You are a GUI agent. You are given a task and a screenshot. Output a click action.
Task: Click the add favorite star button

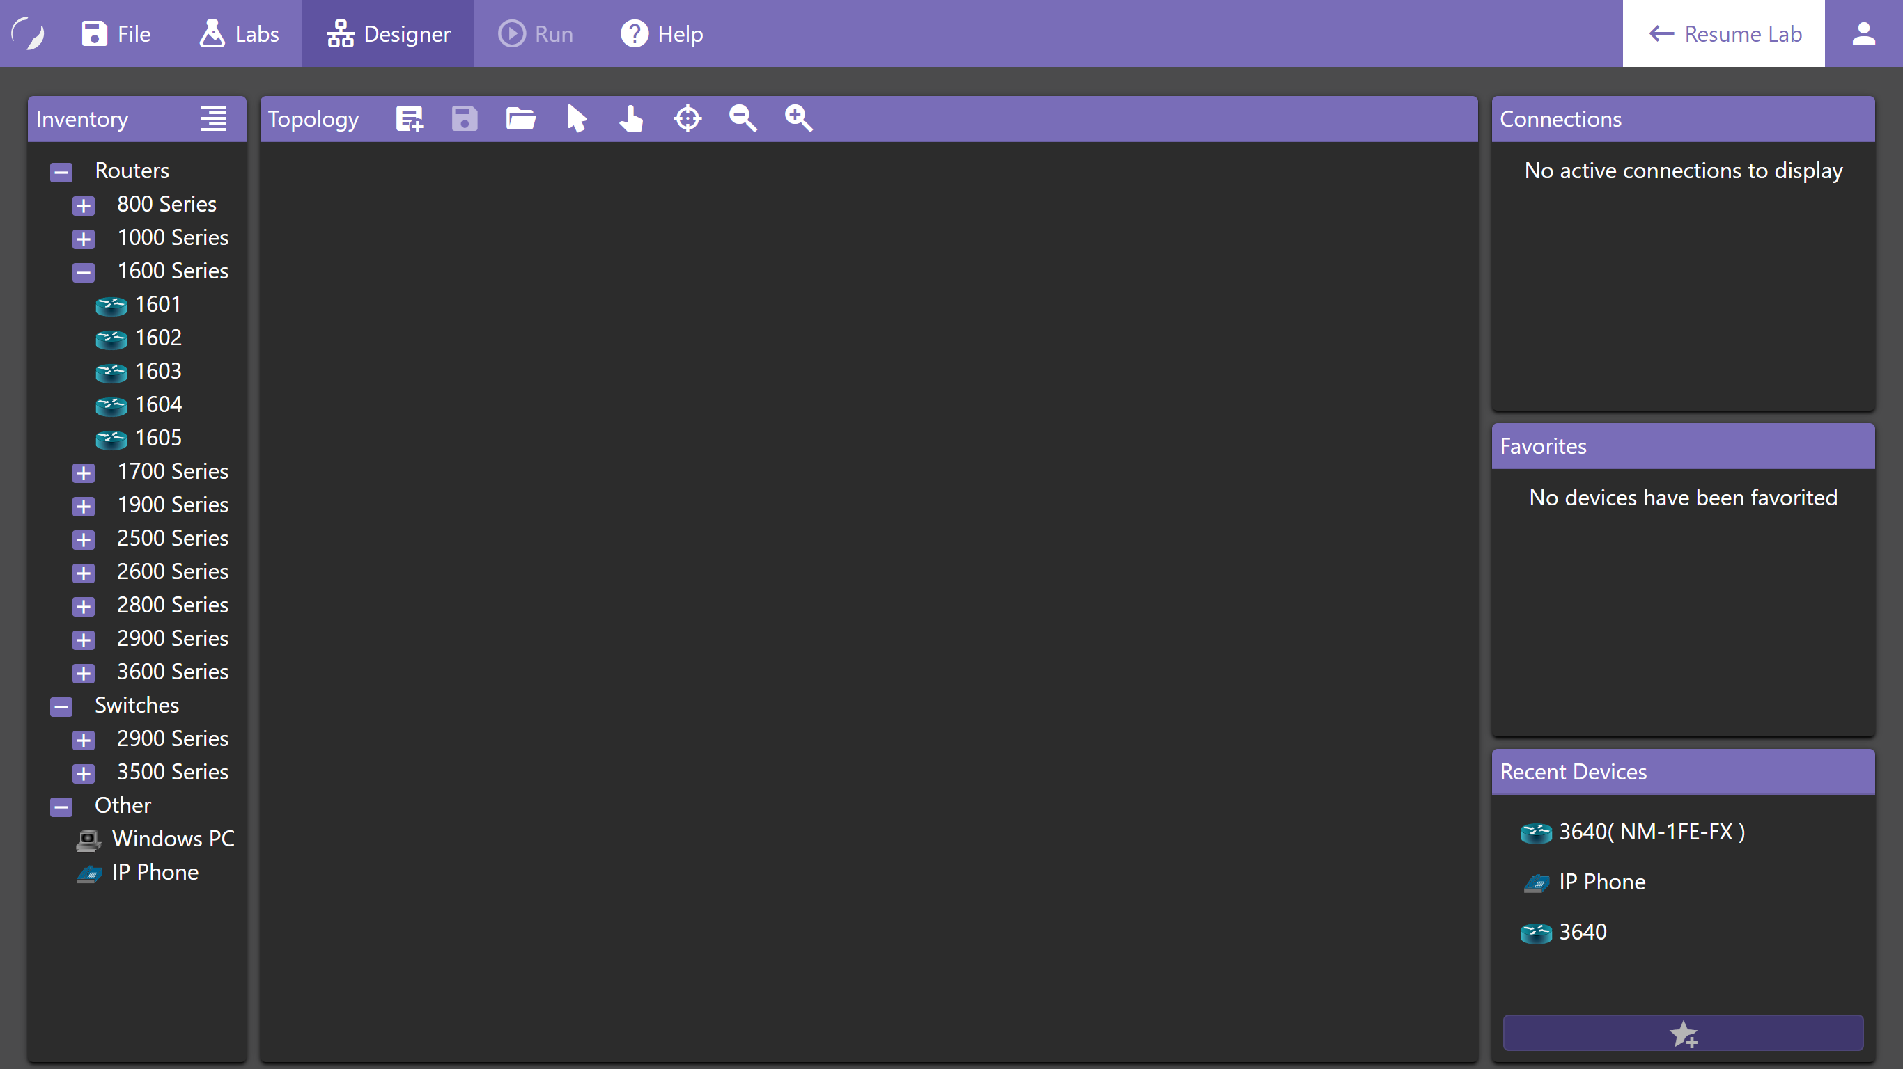[x=1683, y=1033]
